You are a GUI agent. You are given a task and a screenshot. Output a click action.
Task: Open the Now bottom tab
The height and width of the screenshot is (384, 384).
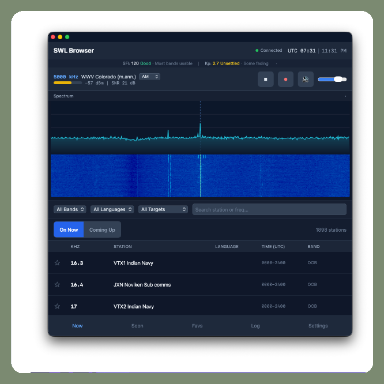coord(77,325)
